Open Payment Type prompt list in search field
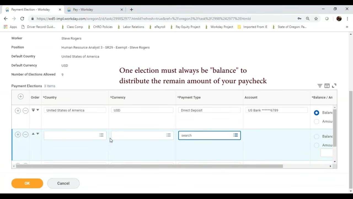The width and height of the screenshot is (353, 199). (236, 135)
